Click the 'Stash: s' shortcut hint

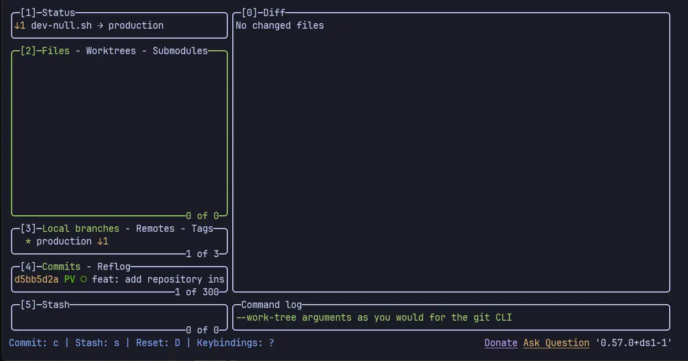click(x=97, y=343)
